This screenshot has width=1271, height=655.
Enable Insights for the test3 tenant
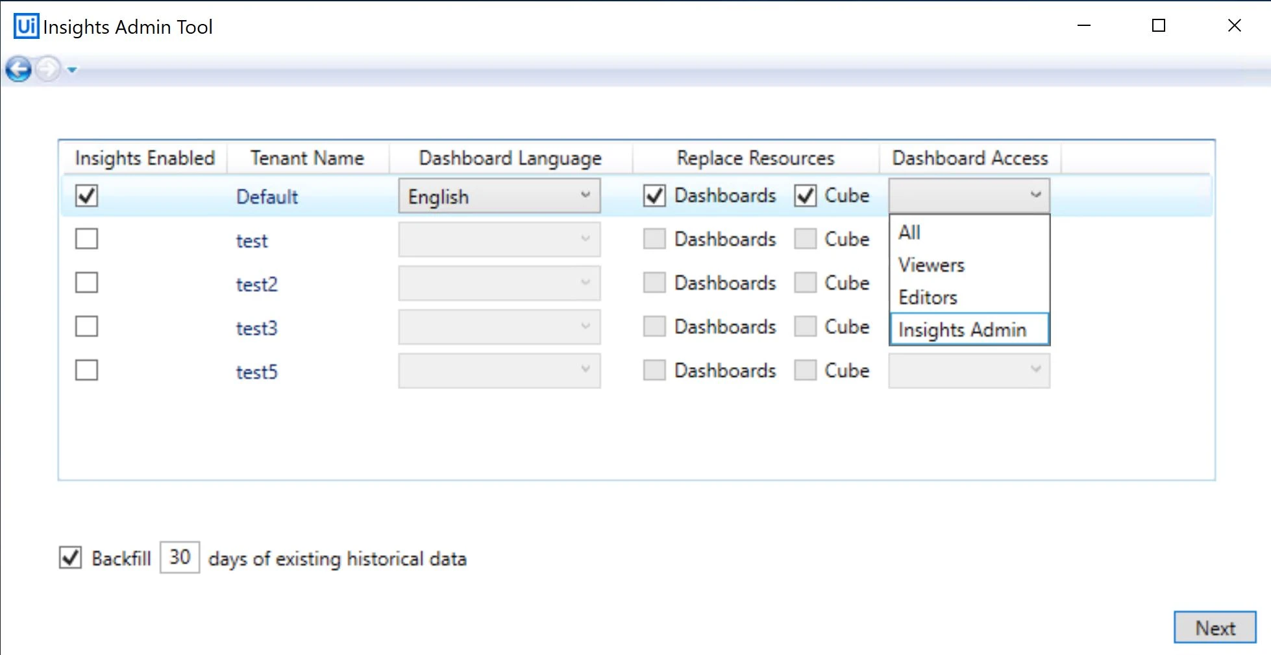click(86, 326)
